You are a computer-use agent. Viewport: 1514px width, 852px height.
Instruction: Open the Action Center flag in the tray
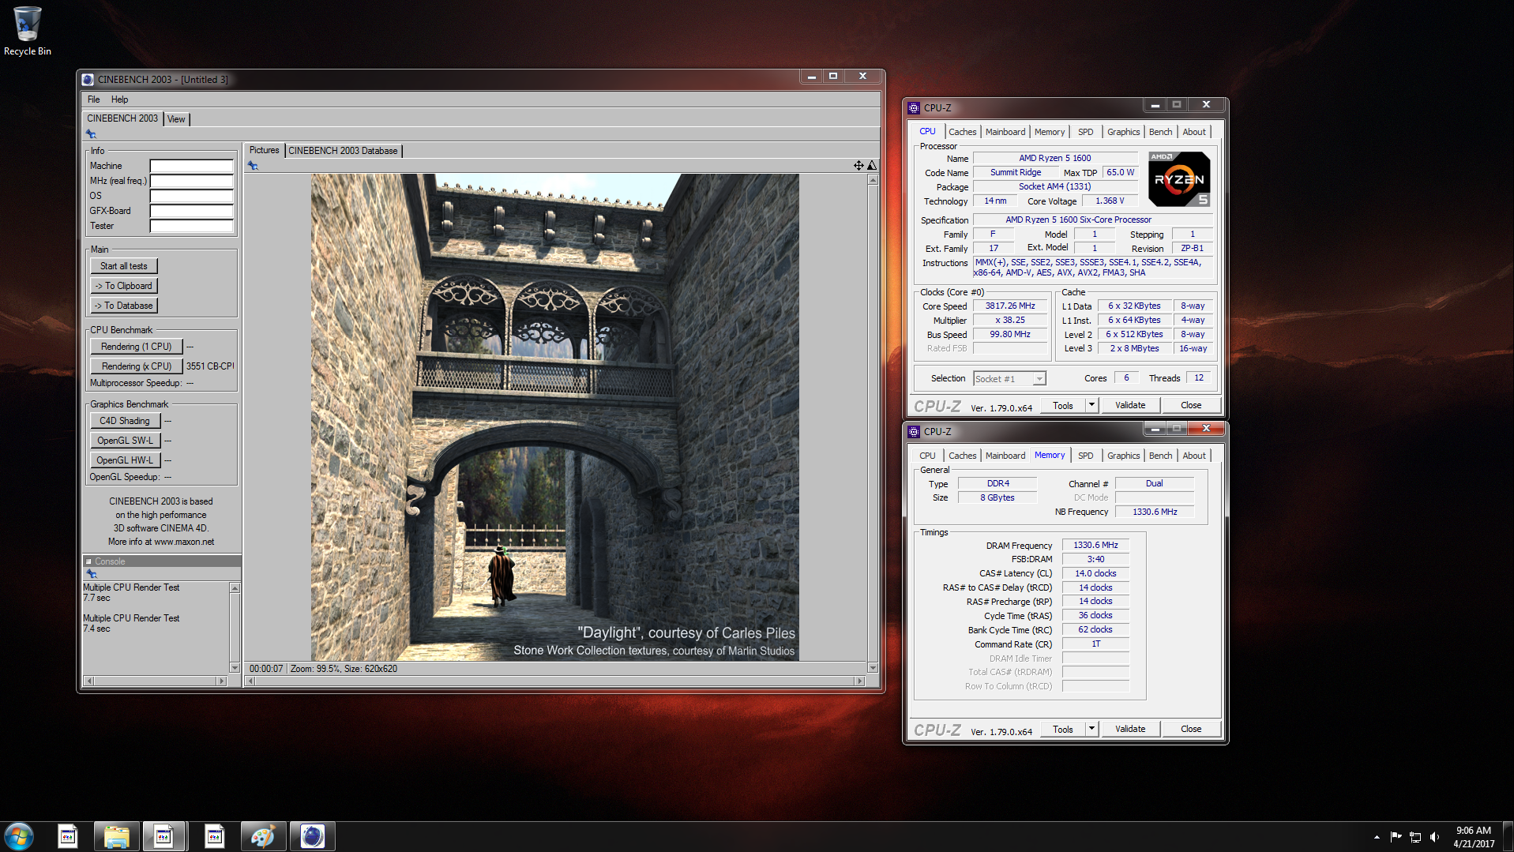click(1396, 837)
